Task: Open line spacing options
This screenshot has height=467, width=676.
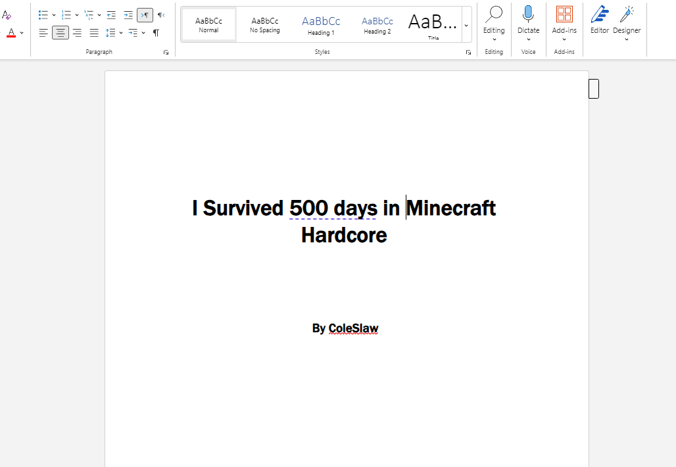Action: [110, 33]
